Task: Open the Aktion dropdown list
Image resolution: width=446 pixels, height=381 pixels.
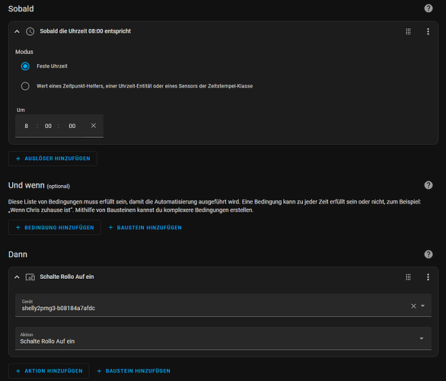Action: [x=223, y=338]
